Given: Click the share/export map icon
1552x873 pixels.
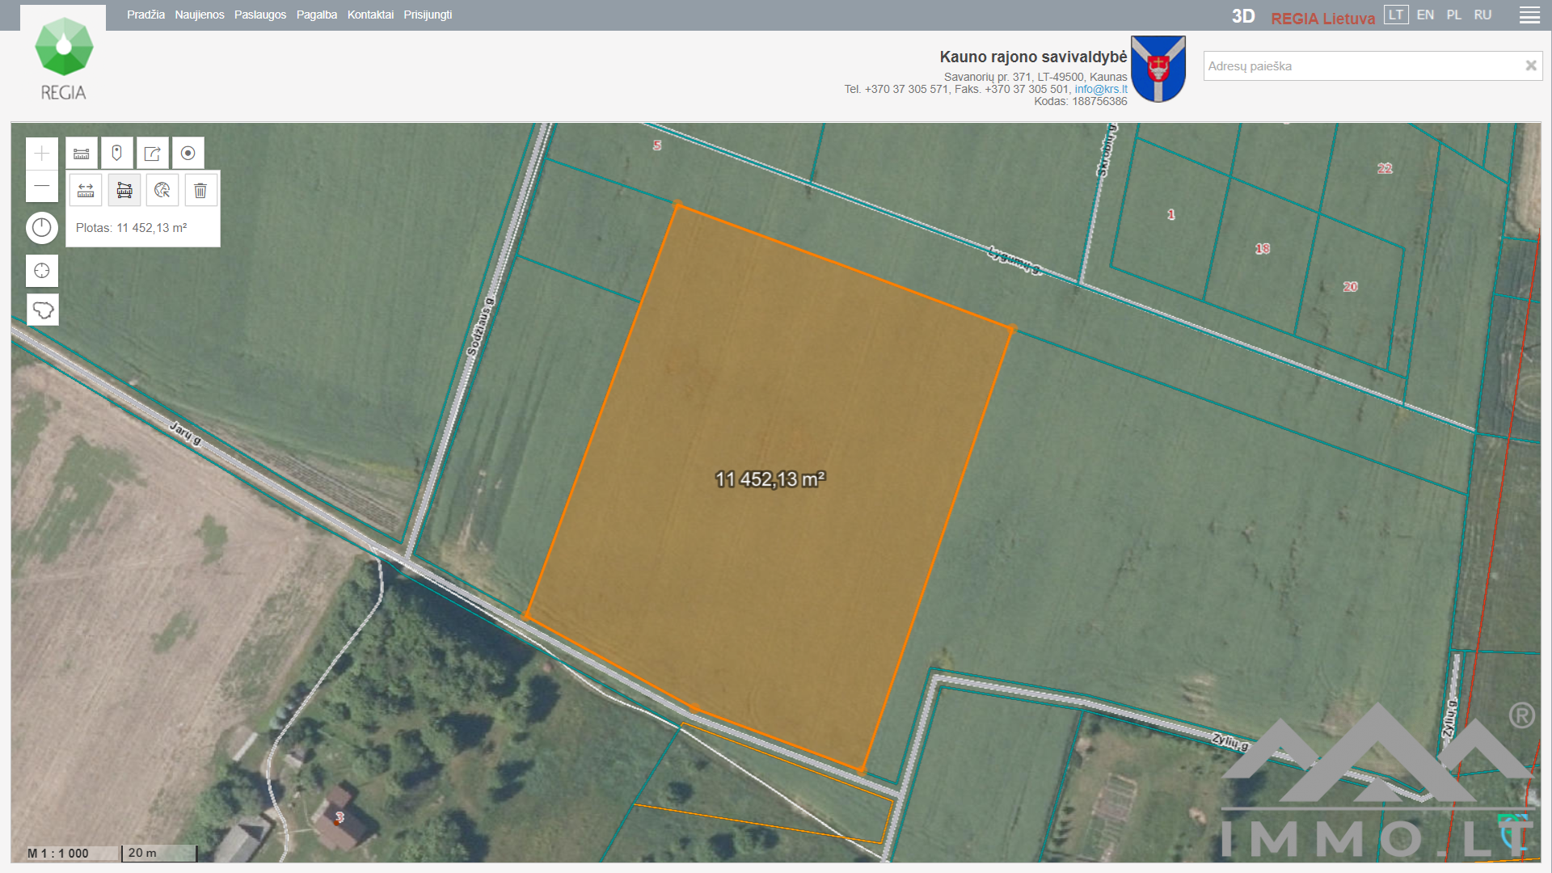Looking at the screenshot, I should [x=152, y=153].
